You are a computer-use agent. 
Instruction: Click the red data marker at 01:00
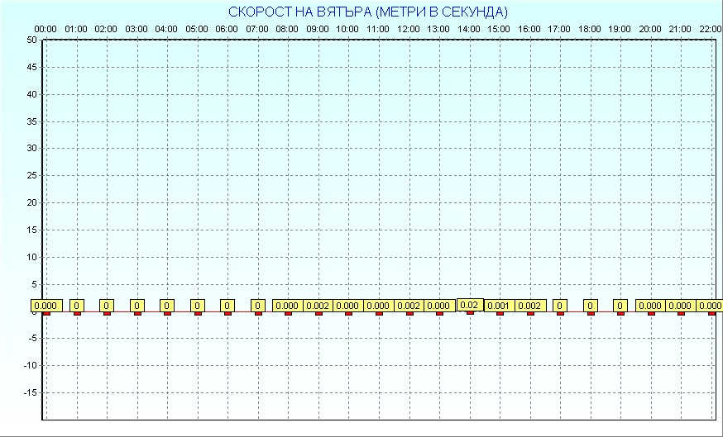point(77,313)
